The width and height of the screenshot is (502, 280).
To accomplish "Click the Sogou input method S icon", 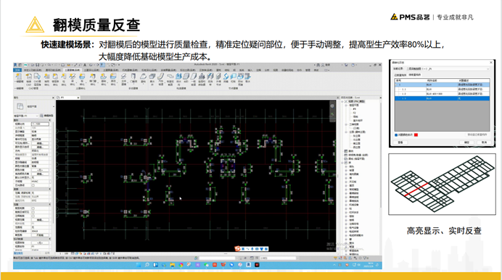I will pyautogui.click(x=237, y=249).
